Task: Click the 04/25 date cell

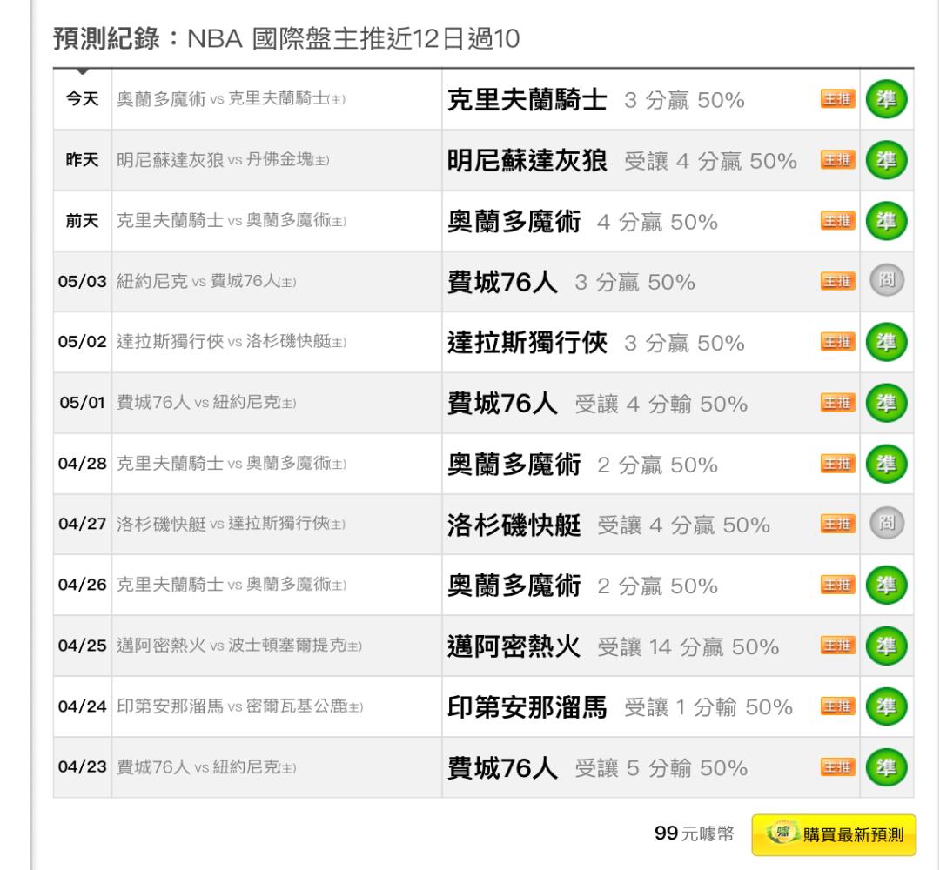Action: (x=82, y=646)
